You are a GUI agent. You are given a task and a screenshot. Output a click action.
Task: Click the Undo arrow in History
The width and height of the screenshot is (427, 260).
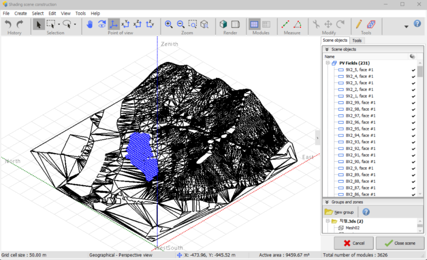(8, 24)
